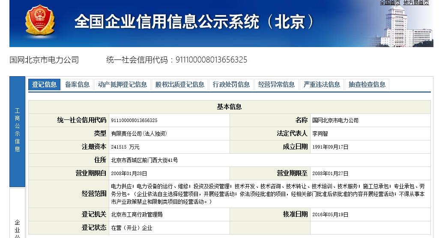Click the 名称 label
This screenshot has width=445, height=238.
coord(302,120)
